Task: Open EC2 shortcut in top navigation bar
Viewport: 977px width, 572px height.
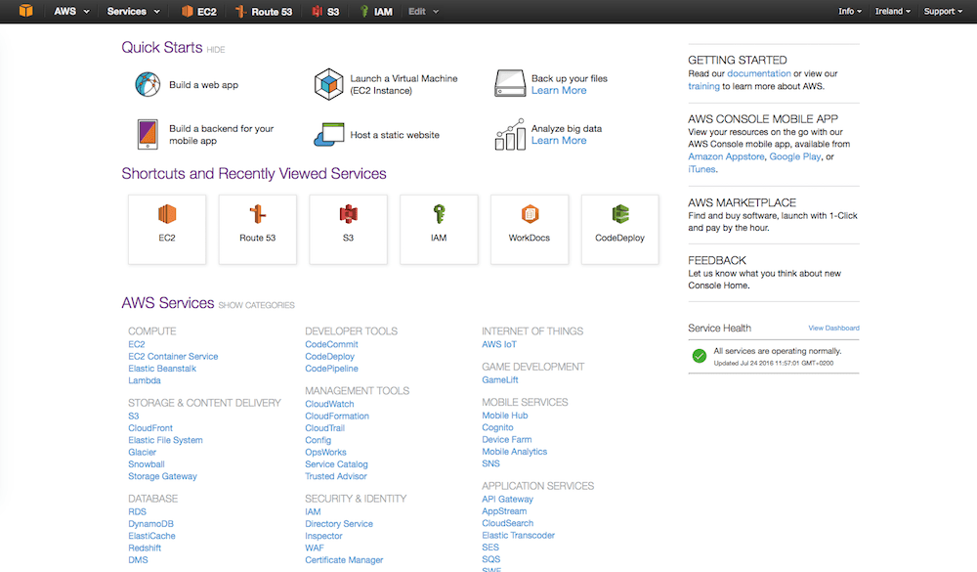Action: tap(198, 11)
